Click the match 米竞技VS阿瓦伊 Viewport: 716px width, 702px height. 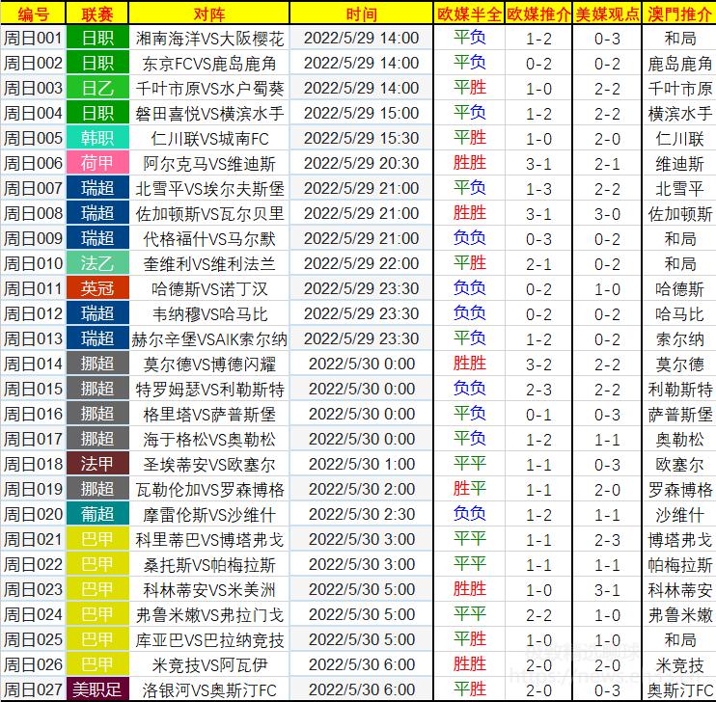coord(209,666)
